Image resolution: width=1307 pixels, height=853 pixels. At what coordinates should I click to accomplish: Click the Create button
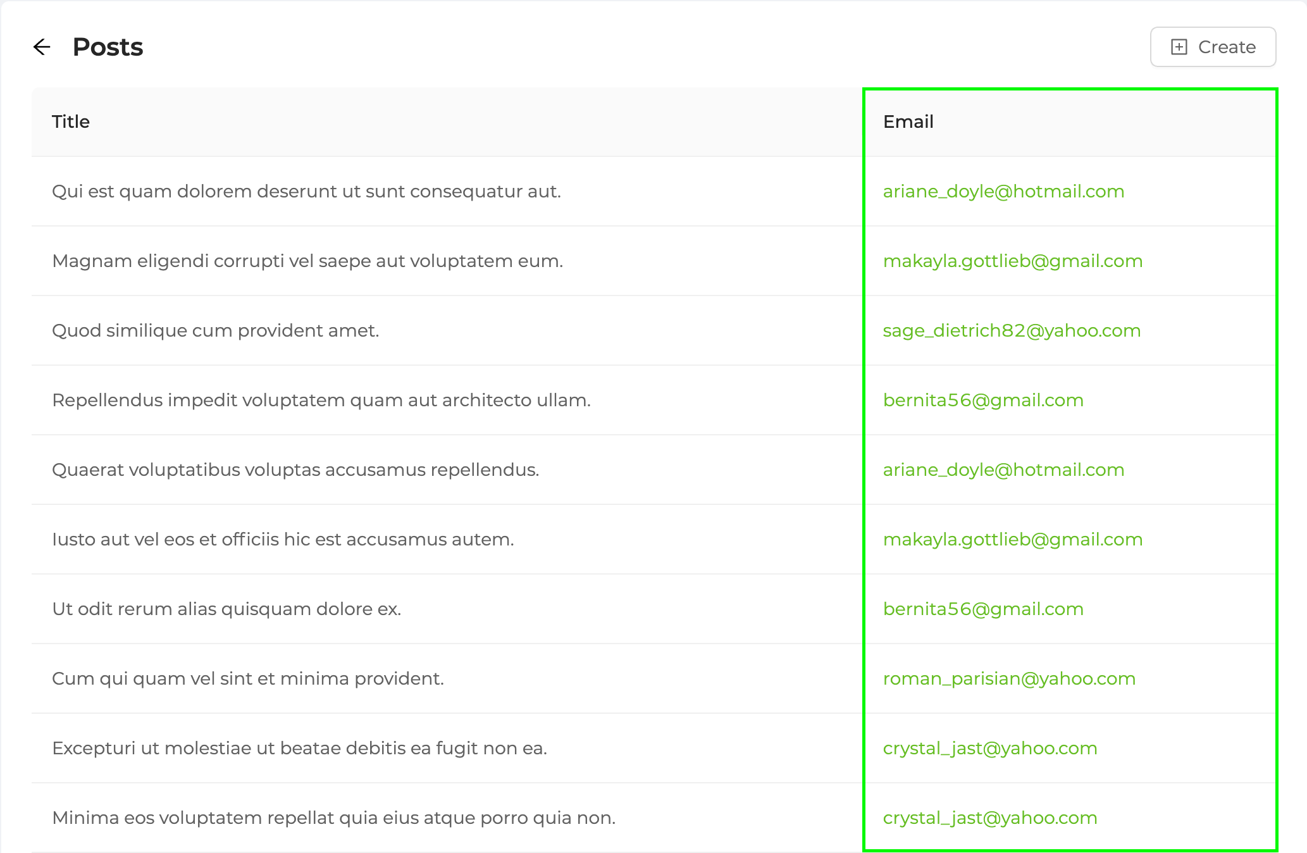pos(1213,47)
